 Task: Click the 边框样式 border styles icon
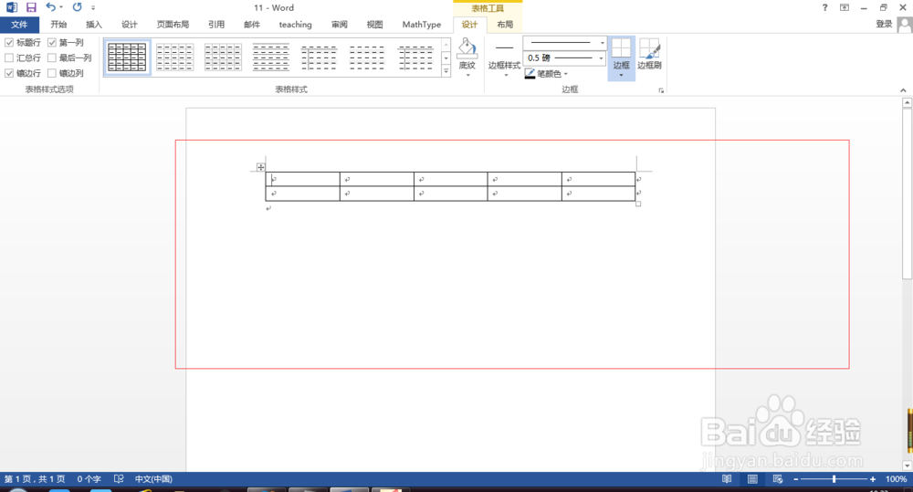[504, 47]
